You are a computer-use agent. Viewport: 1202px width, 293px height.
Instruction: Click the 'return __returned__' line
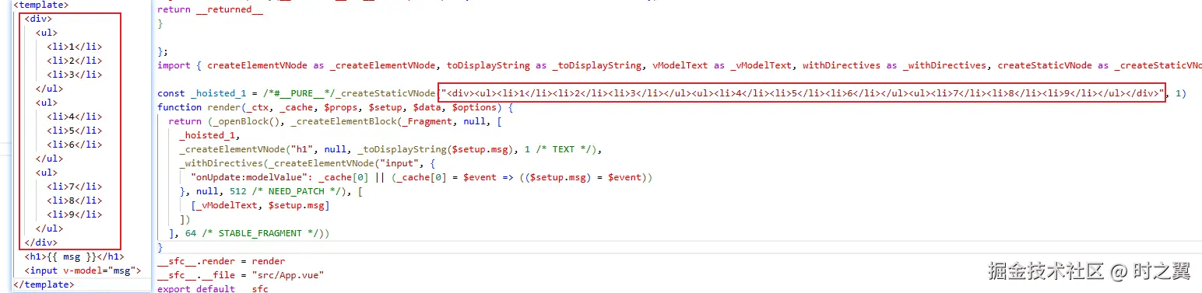click(x=210, y=9)
